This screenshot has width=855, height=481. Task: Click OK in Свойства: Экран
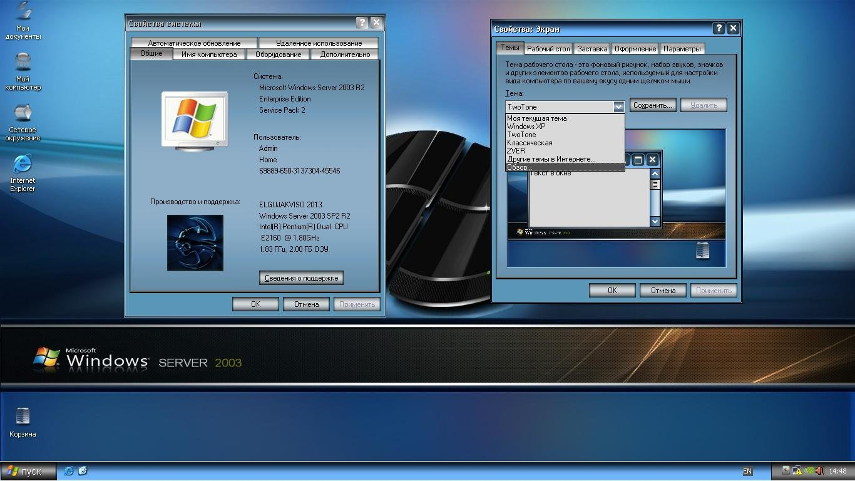(x=612, y=291)
